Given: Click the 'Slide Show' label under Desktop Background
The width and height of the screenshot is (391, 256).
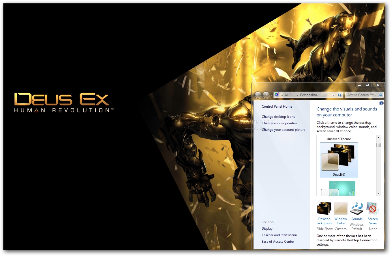Looking at the screenshot, I should click(x=325, y=229).
